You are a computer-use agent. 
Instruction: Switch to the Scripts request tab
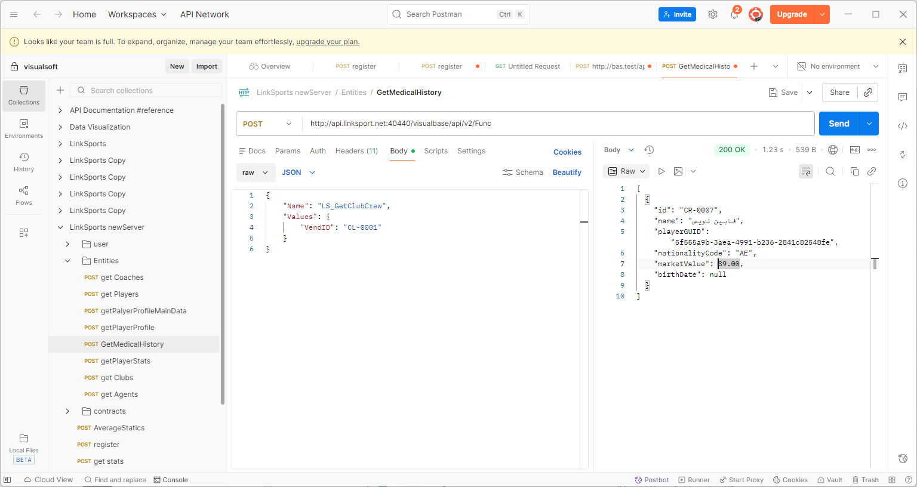(436, 151)
